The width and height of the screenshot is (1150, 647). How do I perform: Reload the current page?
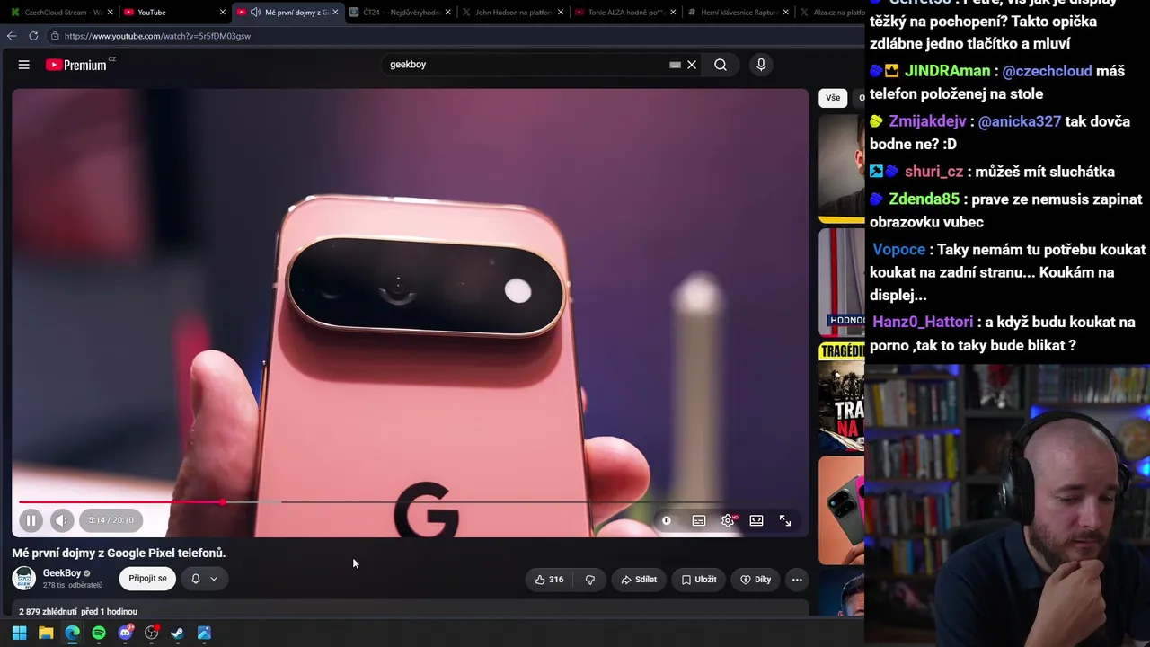tap(33, 36)
